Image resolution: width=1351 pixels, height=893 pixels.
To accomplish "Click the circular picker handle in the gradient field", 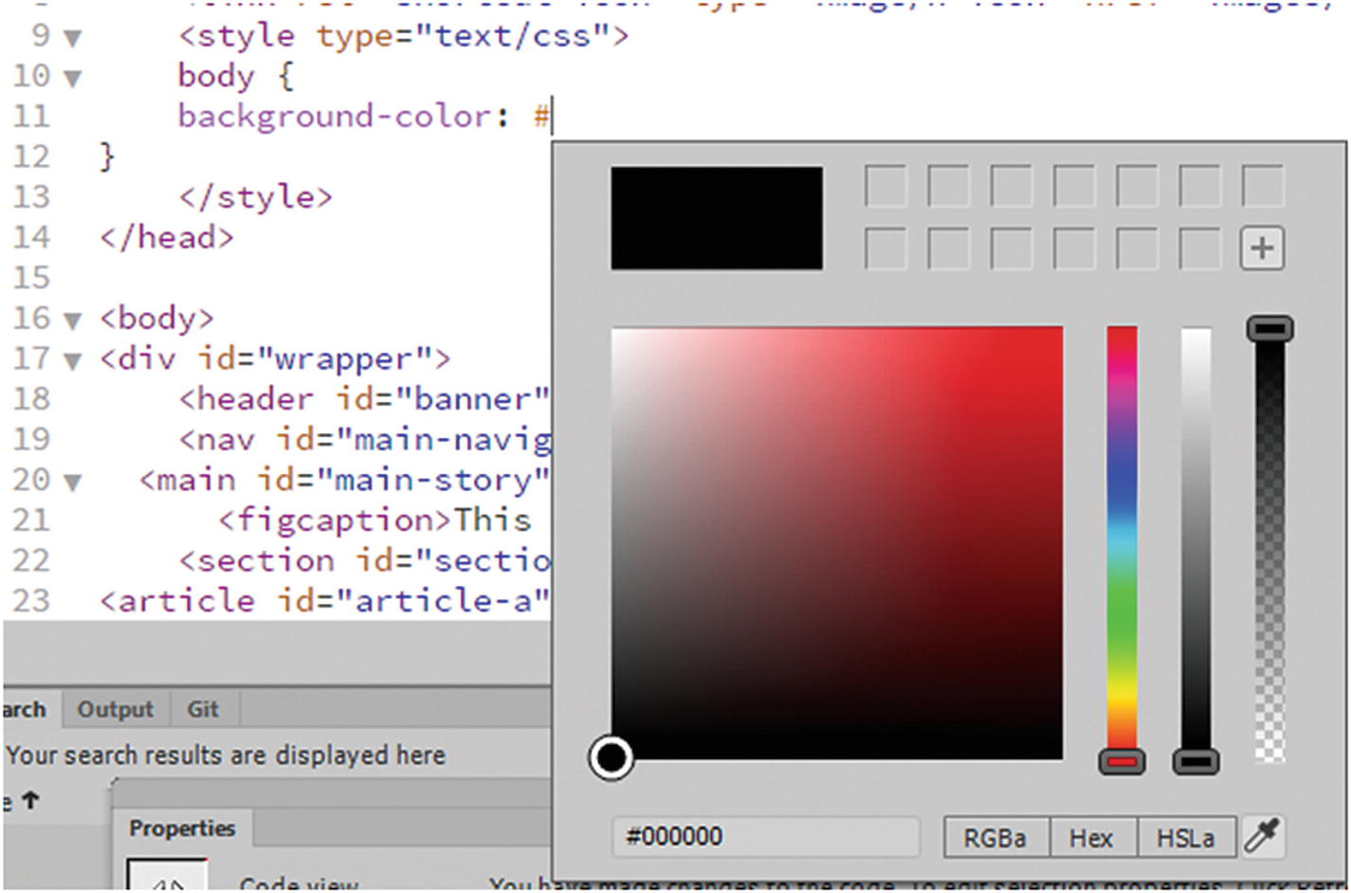I will [x=612, y=758].
